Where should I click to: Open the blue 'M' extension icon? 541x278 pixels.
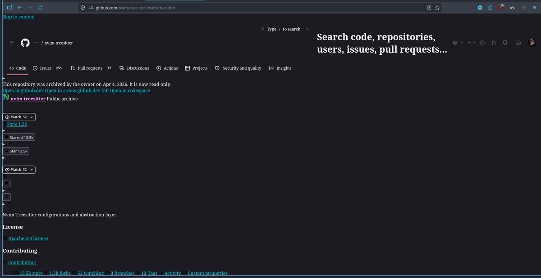click(x=480, y=8)
